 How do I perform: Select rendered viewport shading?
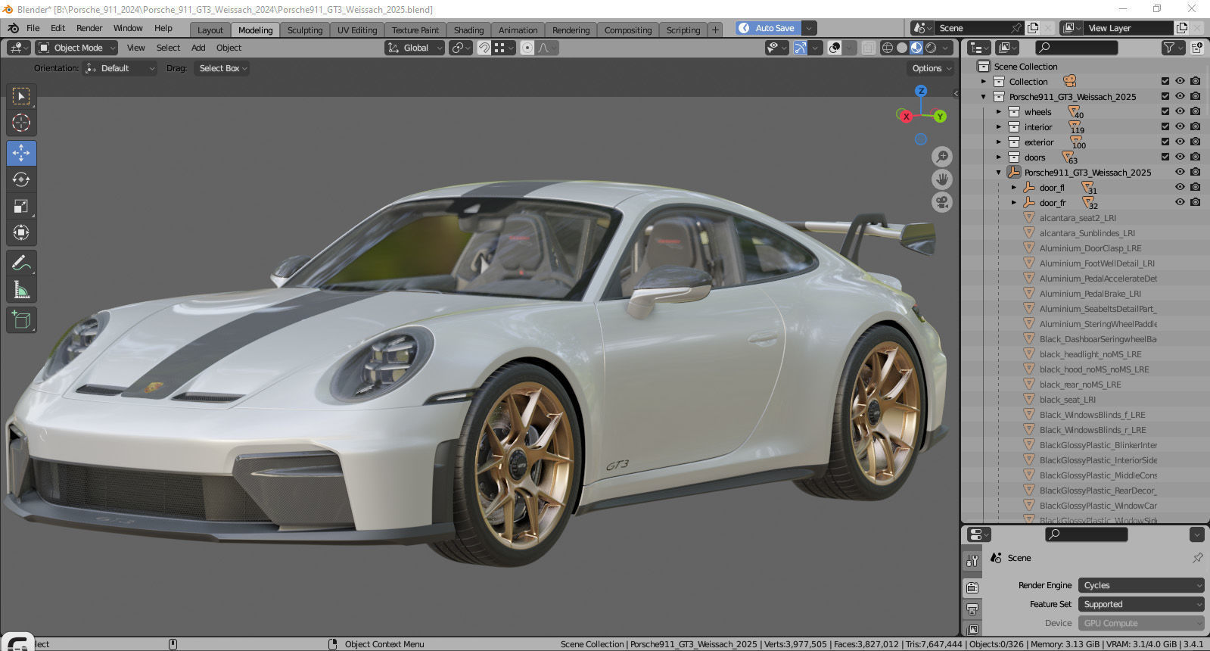[931, 48]
